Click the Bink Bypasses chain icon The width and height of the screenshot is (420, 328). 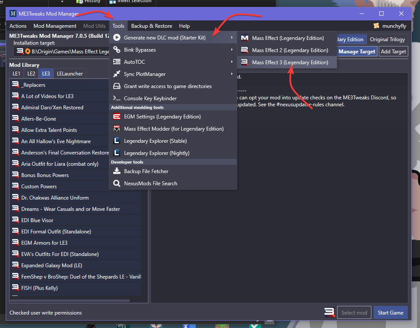click(117, 49)
